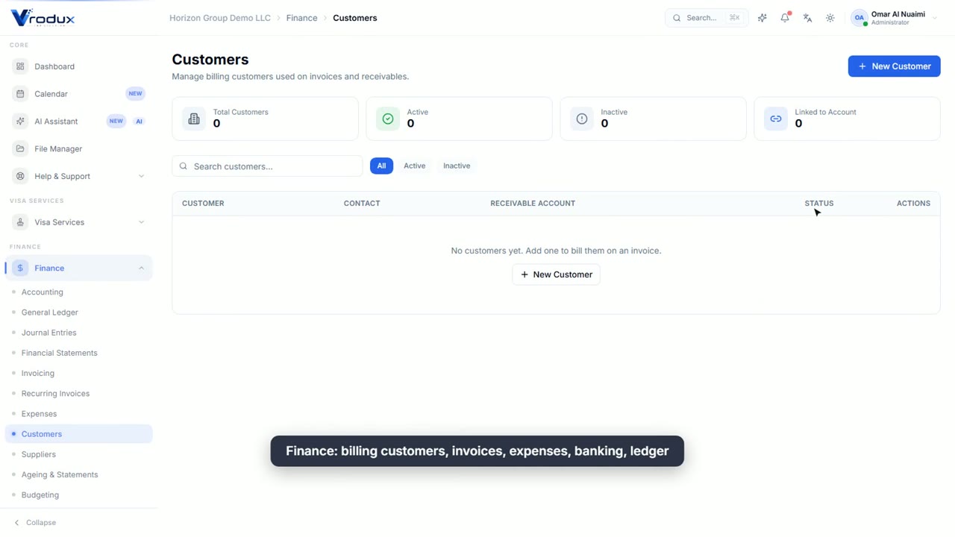955x537 pixels.
Task: Expand the Visa Services section
Action: pos(78,222)
